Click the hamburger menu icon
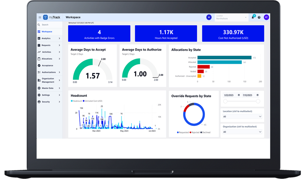Viewport: 307px width, 179px height. [40, 17]
